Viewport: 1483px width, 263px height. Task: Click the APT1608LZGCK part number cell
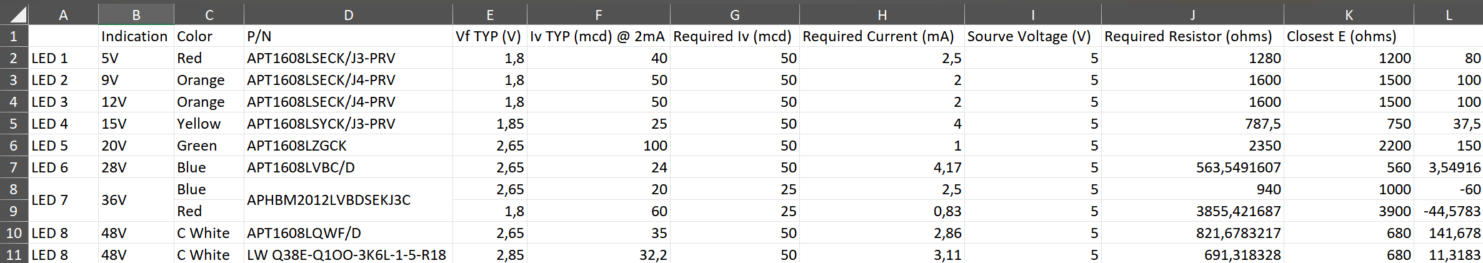click(x=348, y=146)
